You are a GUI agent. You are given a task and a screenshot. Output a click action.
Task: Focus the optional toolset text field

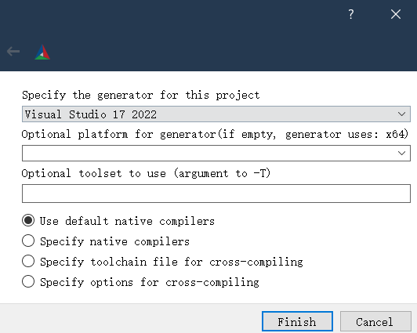[216, 194]
